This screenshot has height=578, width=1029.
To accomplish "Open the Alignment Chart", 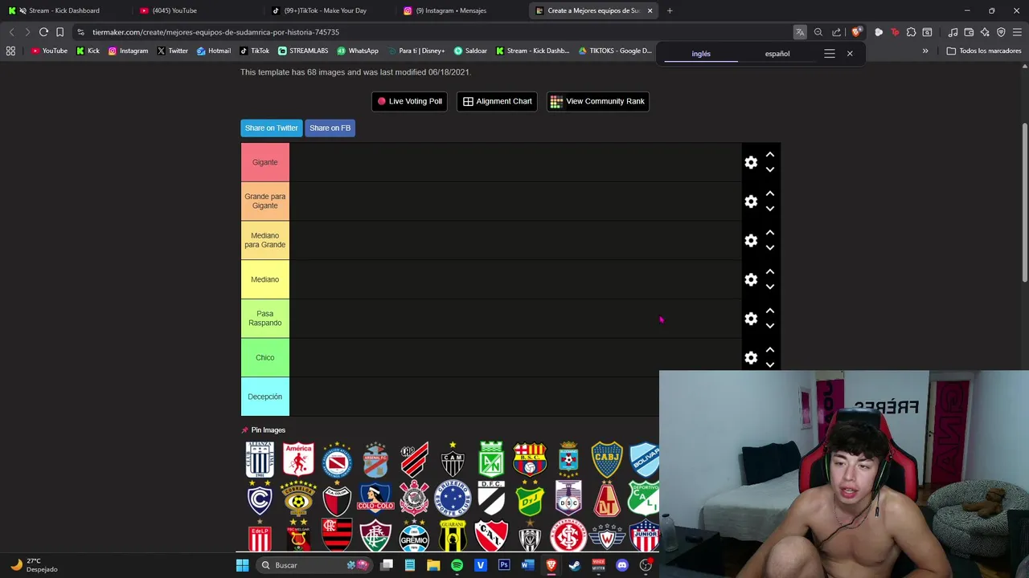I will [x=497, y=101].
